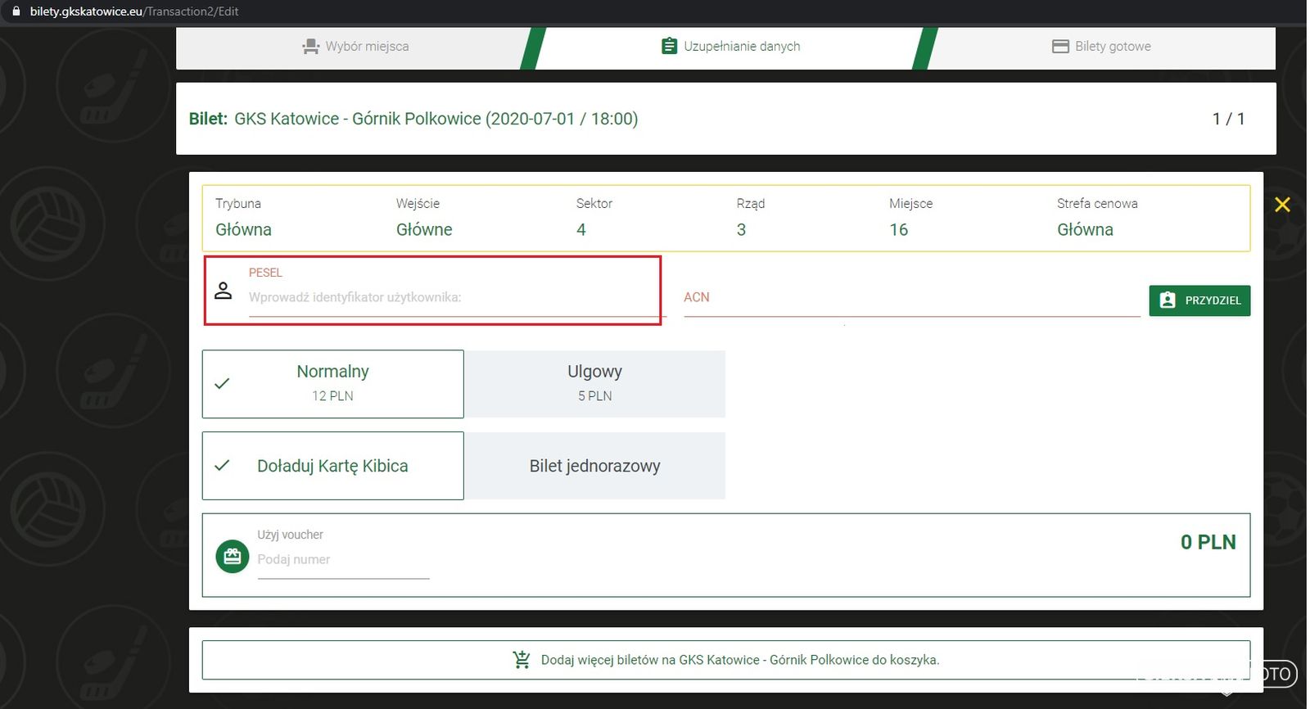Click the Użyj voucher label

pyautogui.click(x=290, y=535)
